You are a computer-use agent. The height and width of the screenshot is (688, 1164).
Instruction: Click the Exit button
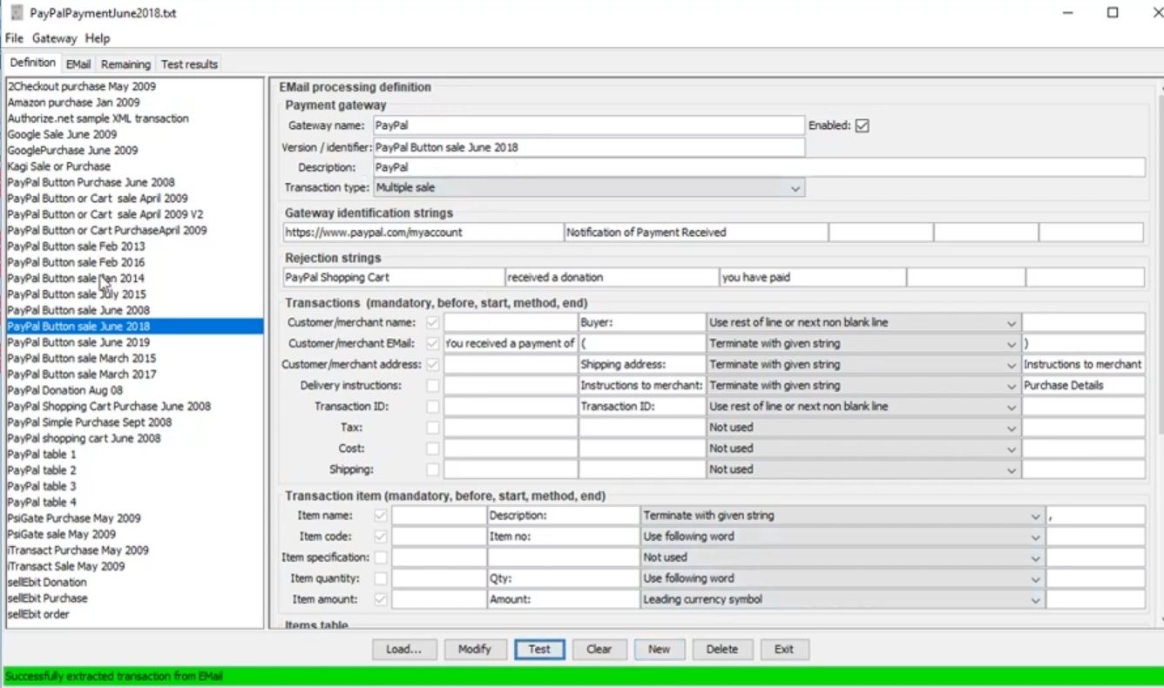[784, 650]
